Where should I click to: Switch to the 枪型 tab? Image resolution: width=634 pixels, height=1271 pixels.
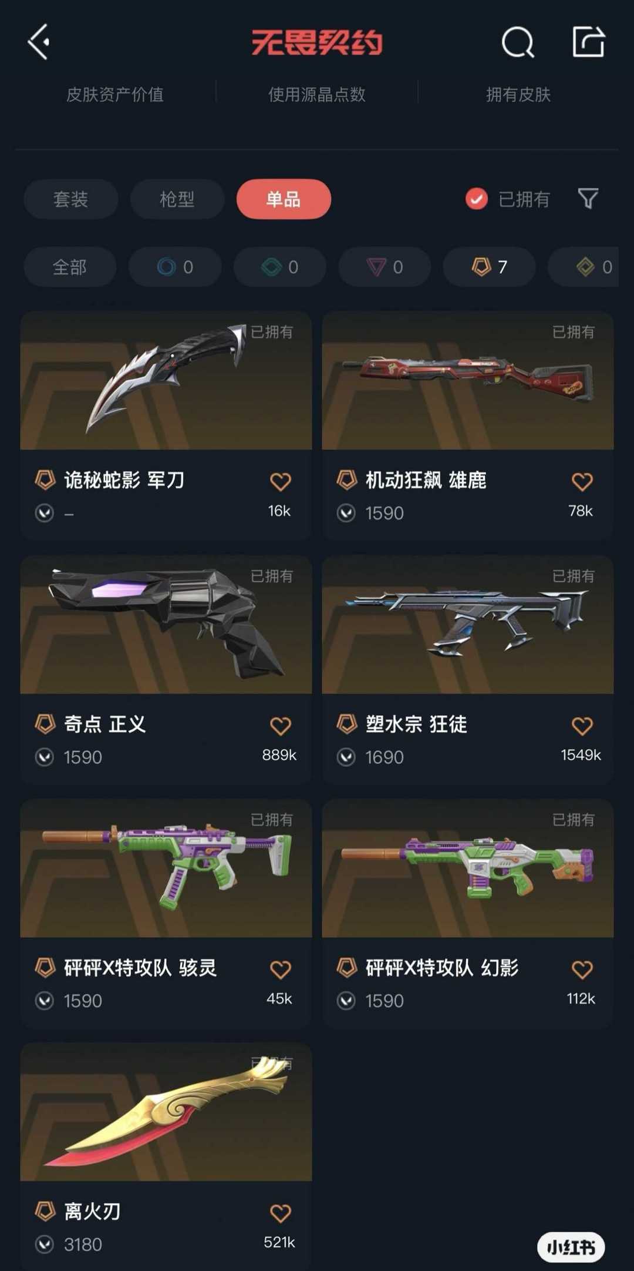177,199
